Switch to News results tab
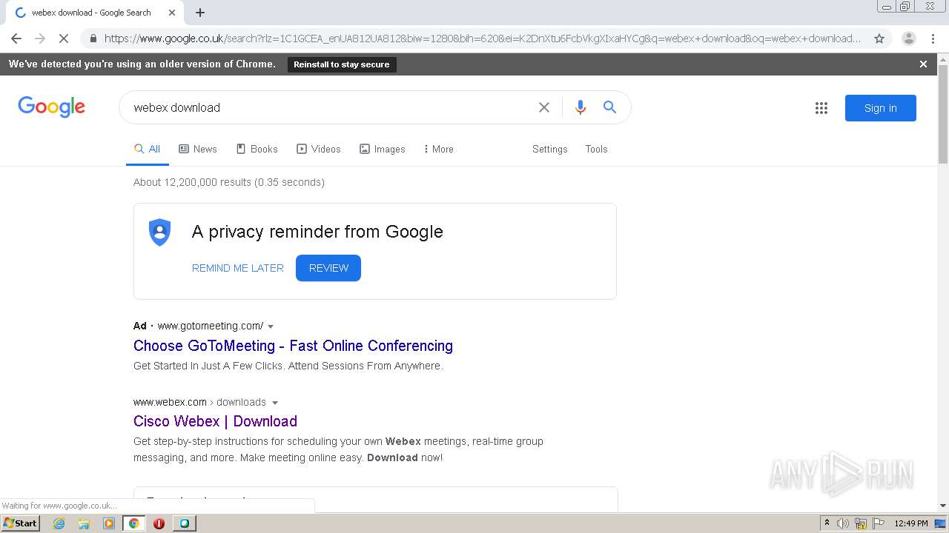This screenshot has height=533, width=949. 198,149
